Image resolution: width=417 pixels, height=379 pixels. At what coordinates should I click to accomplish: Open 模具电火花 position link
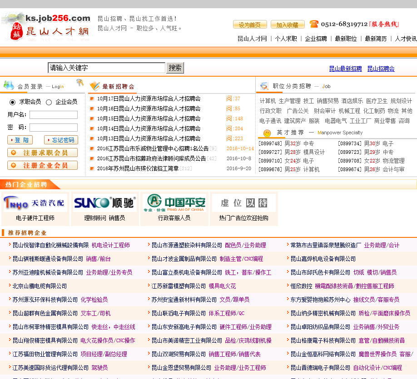(222, 286)
